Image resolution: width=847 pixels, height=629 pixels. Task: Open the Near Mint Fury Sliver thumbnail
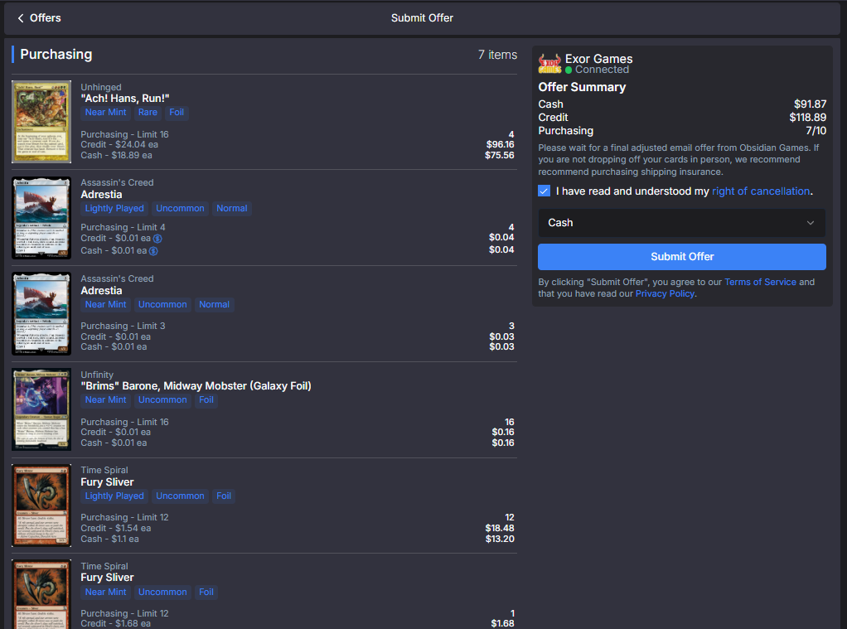pos(41,594)
